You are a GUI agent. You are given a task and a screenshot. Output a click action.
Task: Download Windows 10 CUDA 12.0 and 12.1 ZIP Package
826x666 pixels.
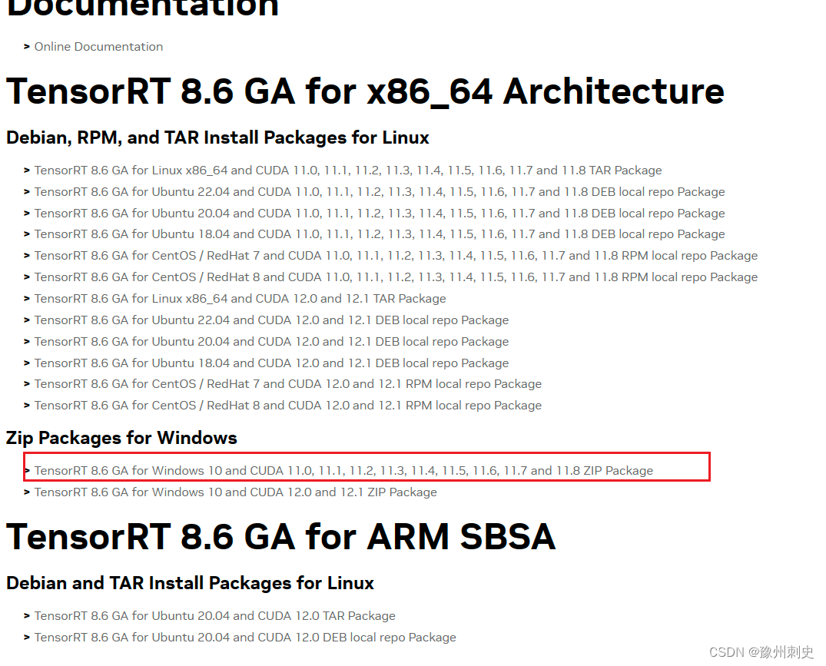235,492
